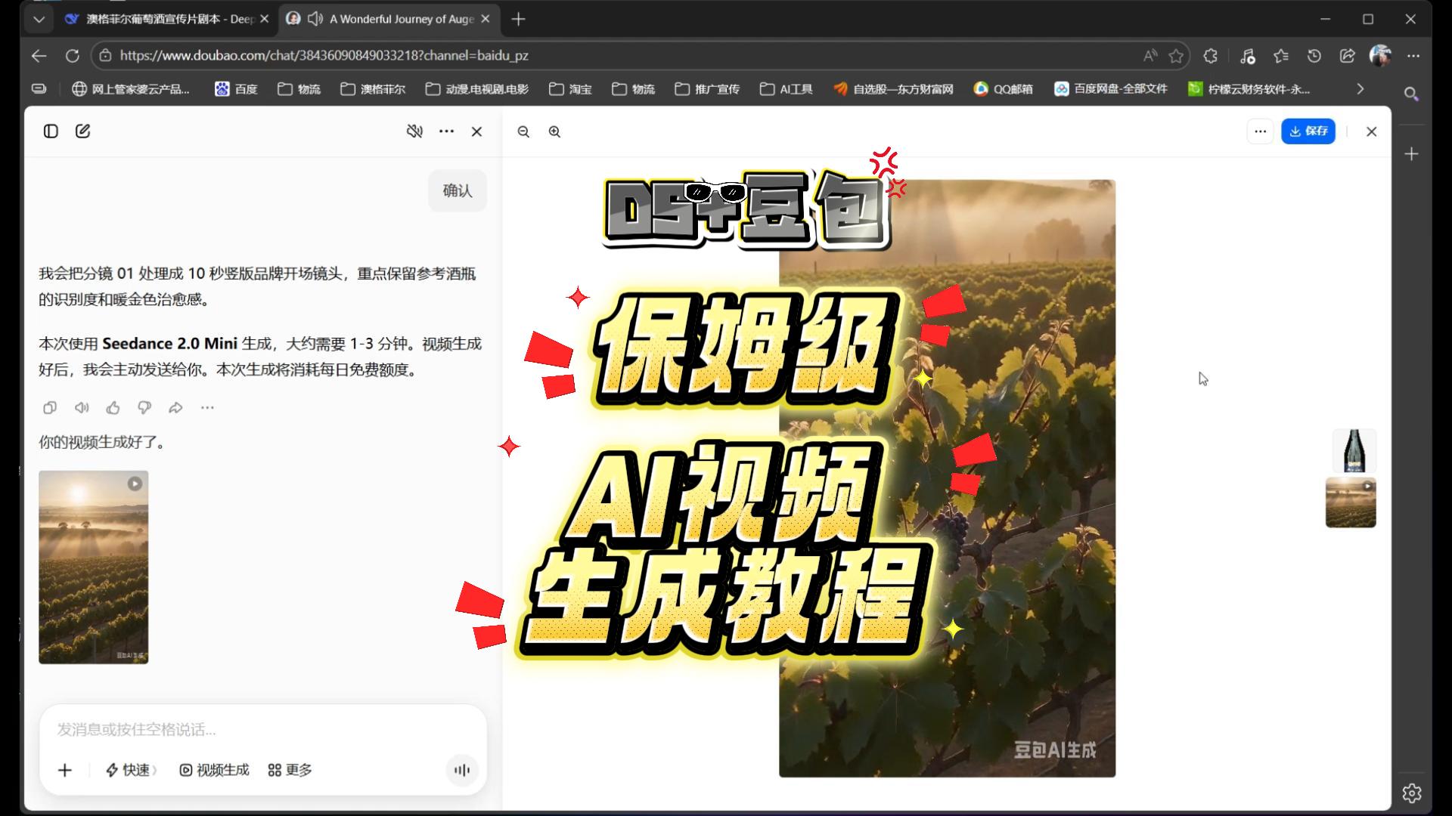This screenshot has width=1452, height=816.
Task: Click the 确认 message bubble
Action: click(458, 190)
